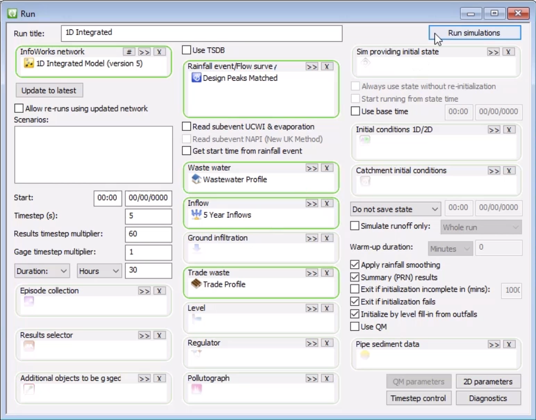Click the Timestep (s) field
536x420 pixels.
coord(148,216)
